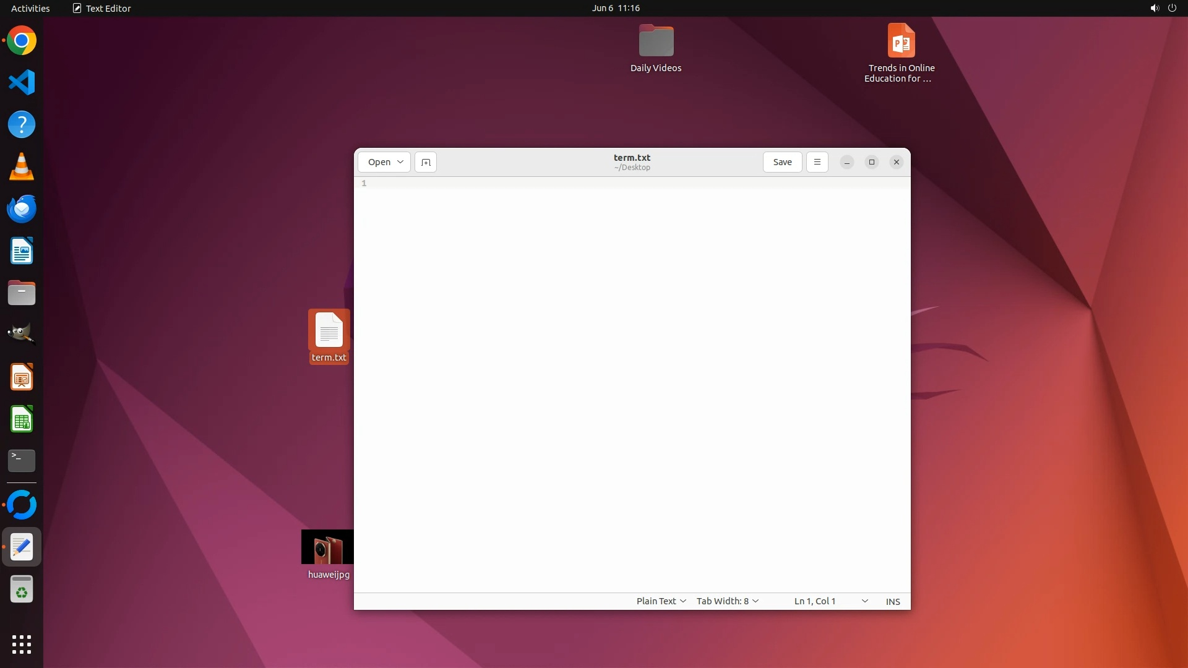Open the Text Editor app menu
1188x668 pixels.
[x=102, y=8]
